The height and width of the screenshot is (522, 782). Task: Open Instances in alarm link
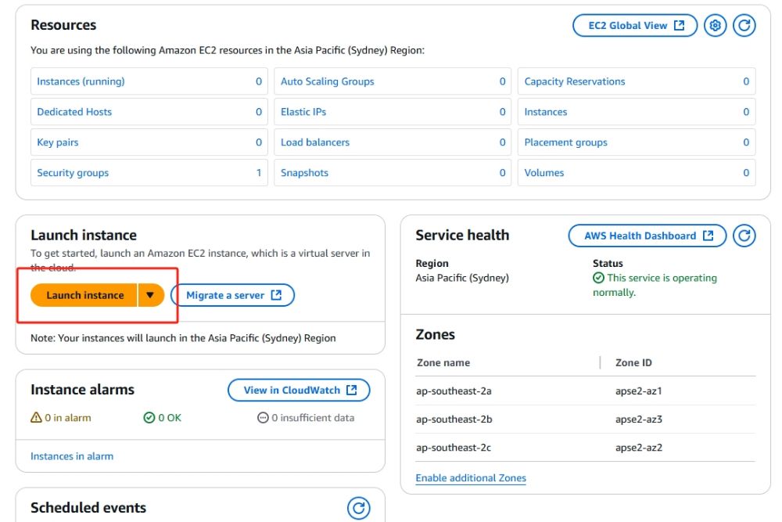pyautogui.click(x=72, y=456)
